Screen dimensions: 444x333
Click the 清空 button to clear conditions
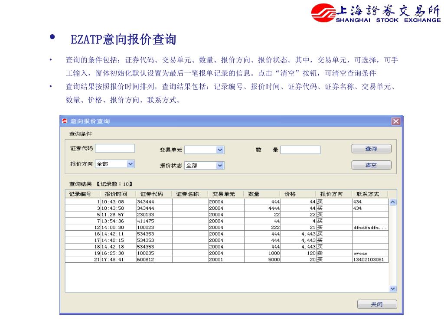click(371, 165)
